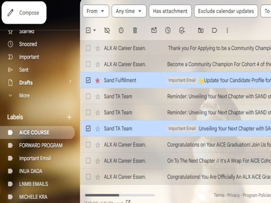Viewport: 271px width, 203px height.
Task: Open the Drafts folder
Action: [x=26, y=83]
